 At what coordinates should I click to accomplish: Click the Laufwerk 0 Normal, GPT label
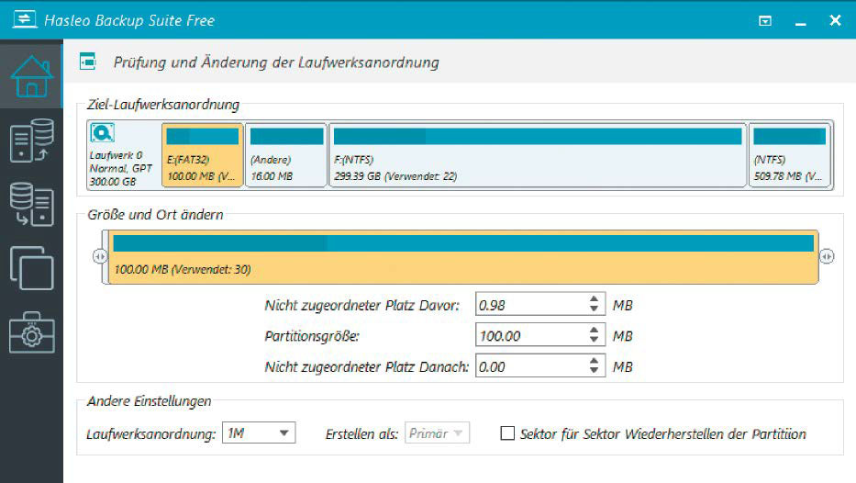click(x=121, y=168)
